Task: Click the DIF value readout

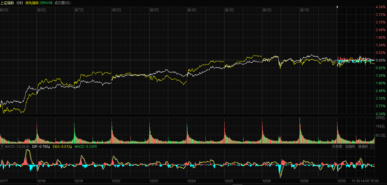Action: [x=41, y=147]
